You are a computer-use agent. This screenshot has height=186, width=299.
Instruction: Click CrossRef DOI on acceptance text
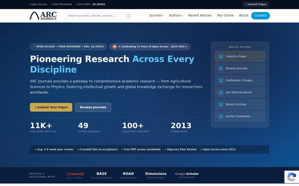tap(98, 150)
